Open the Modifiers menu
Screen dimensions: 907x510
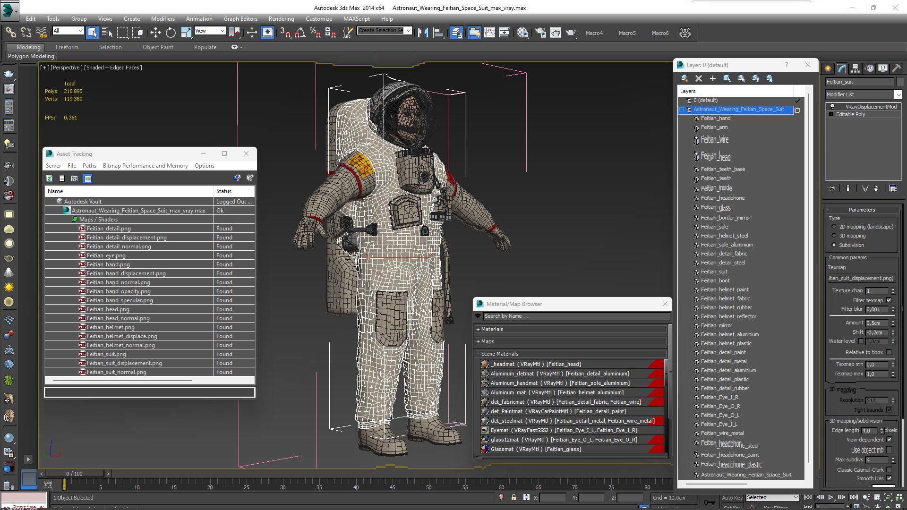click(x=163, y=19)
